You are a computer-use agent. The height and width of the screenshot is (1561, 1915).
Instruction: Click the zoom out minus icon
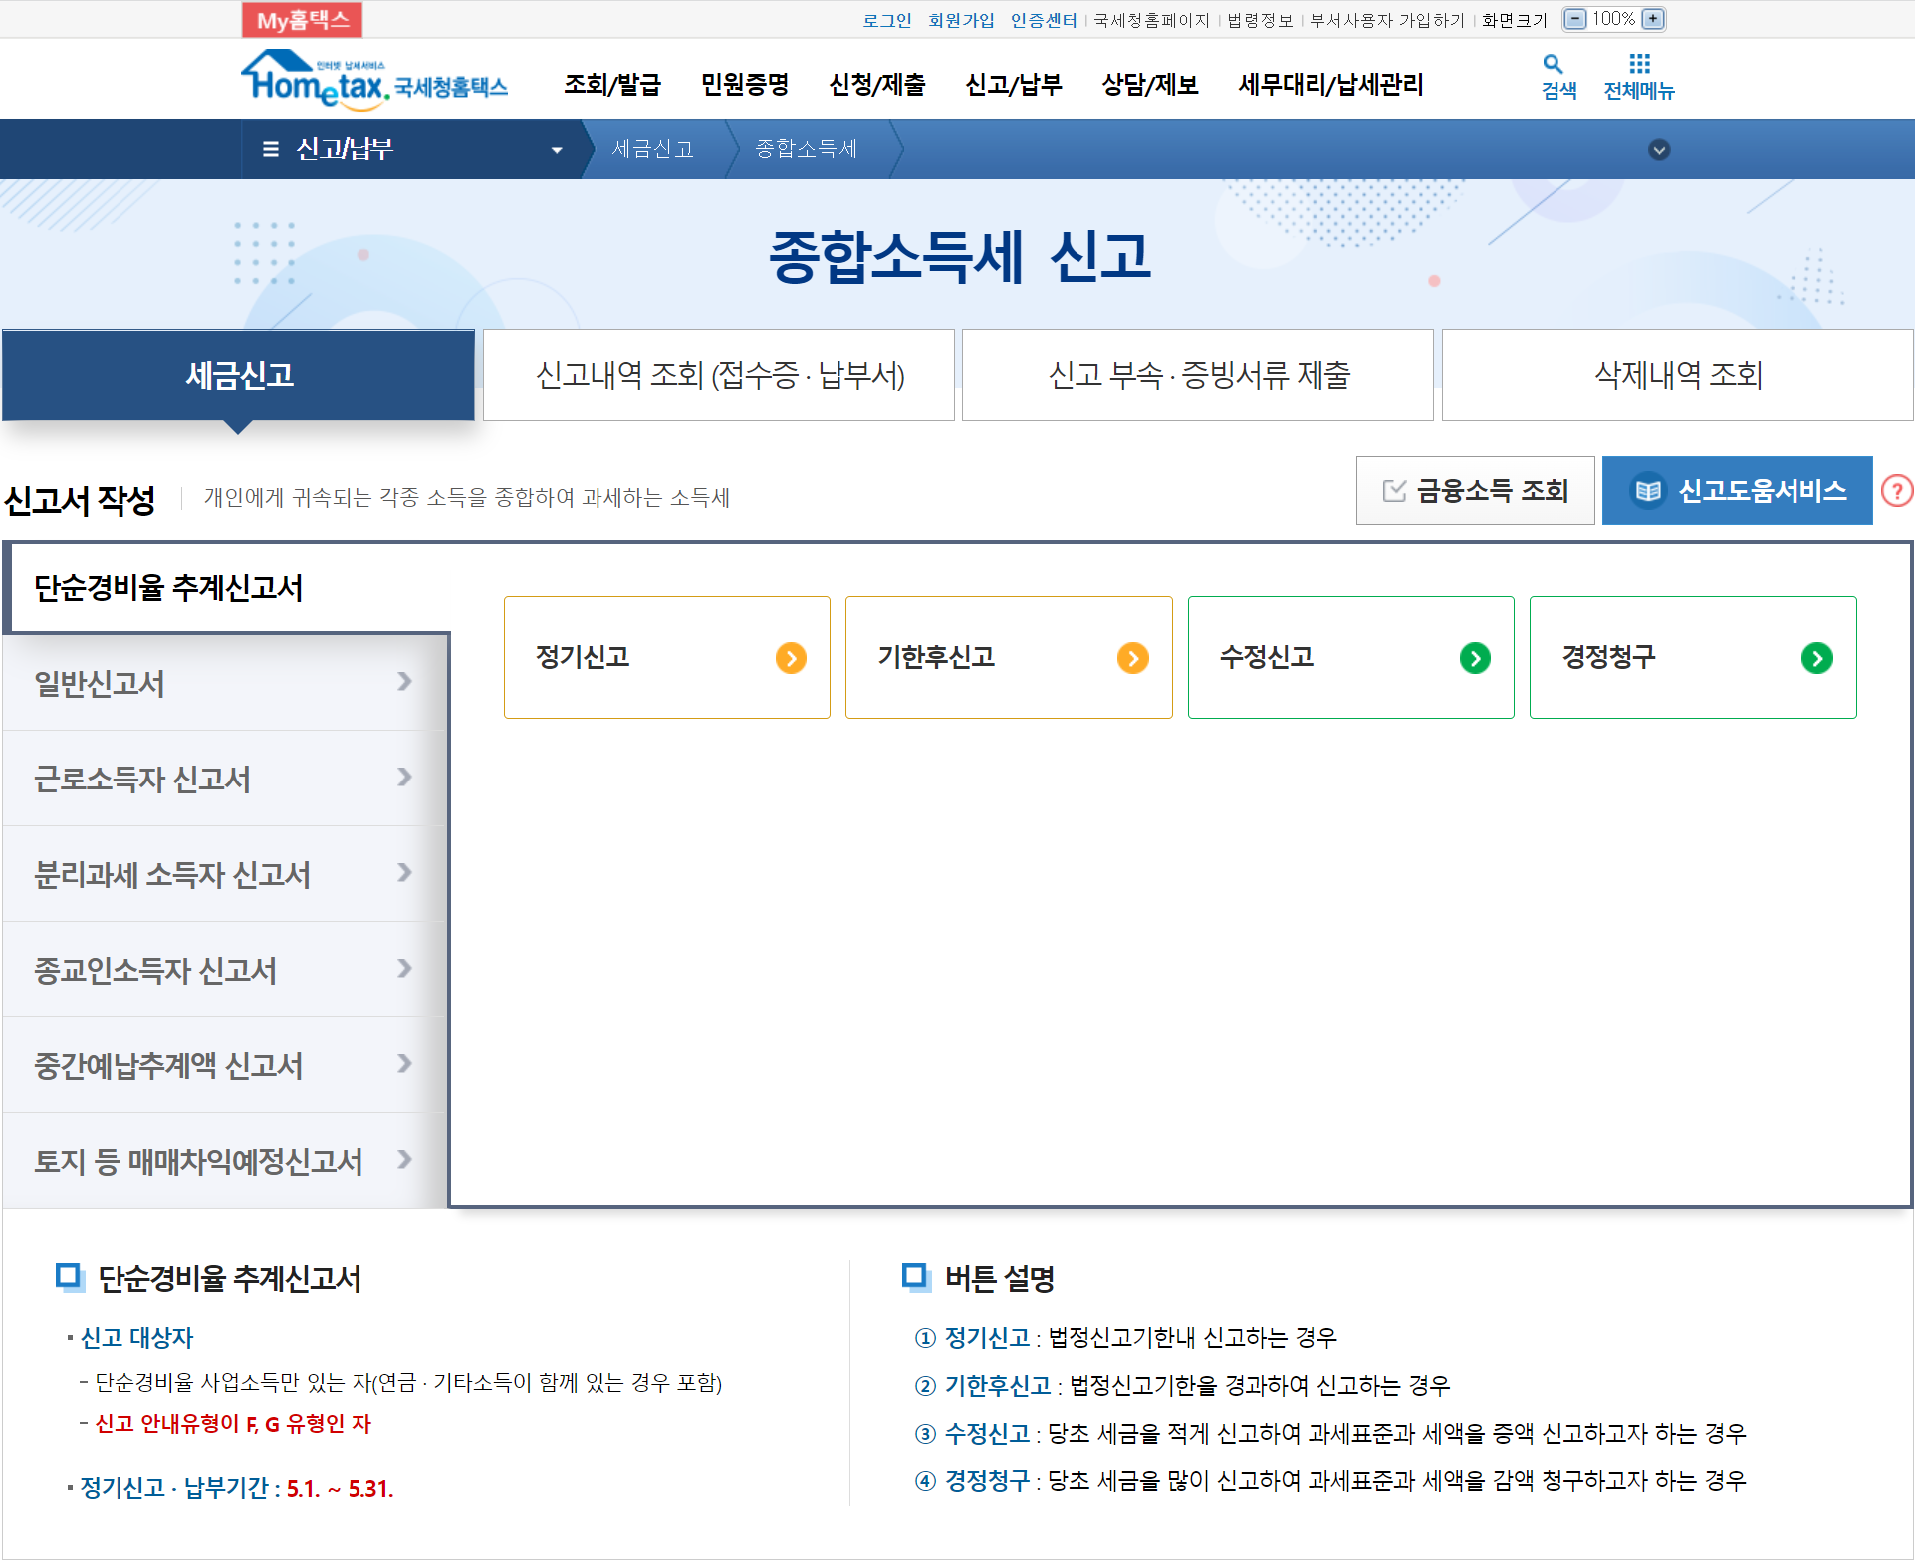[x=1574, y=19]
